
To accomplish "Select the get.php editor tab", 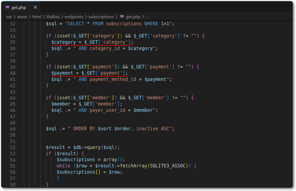I will (19, 8).
